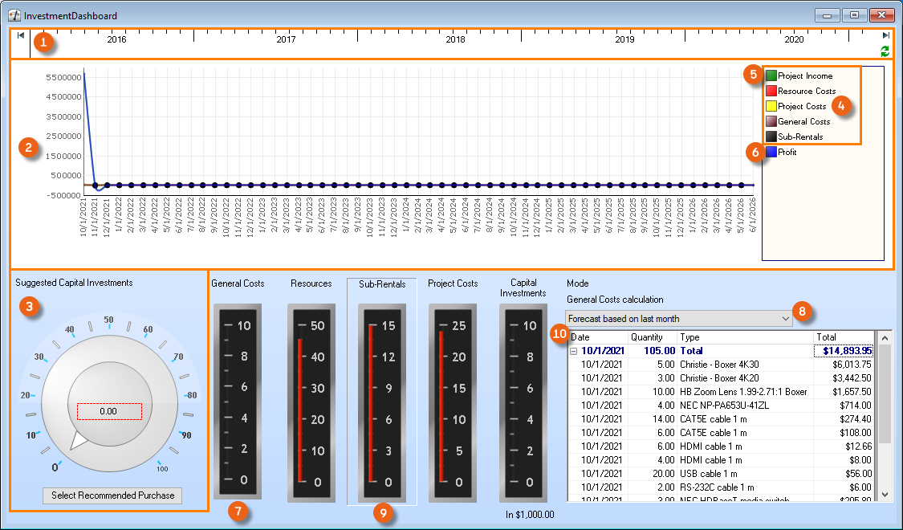Screen dimensions: 903x530
Task: Click the InvestmentDashboard title bar app icon
Action: click(14, 15)
